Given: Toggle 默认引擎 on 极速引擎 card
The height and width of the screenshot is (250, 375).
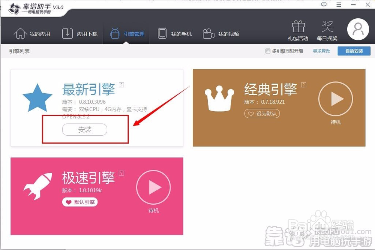Looking at the screenshot, I should [x=80, y=202].
